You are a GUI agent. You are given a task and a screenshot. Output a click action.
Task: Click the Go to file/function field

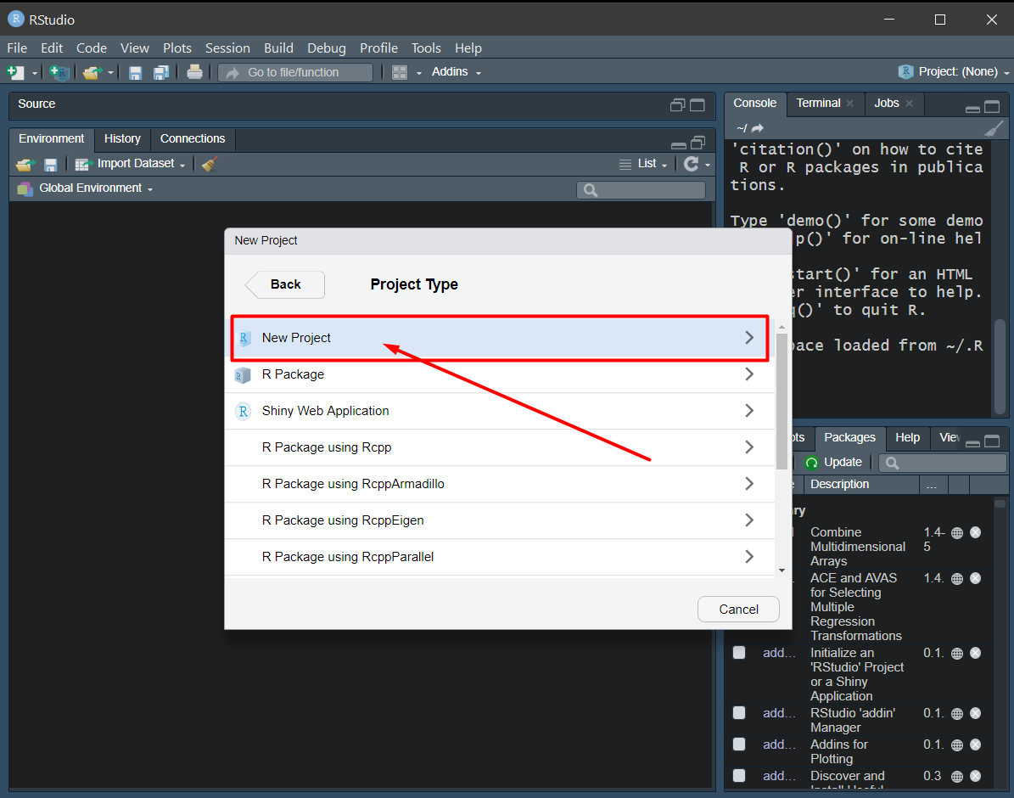[x=295, y=72]
